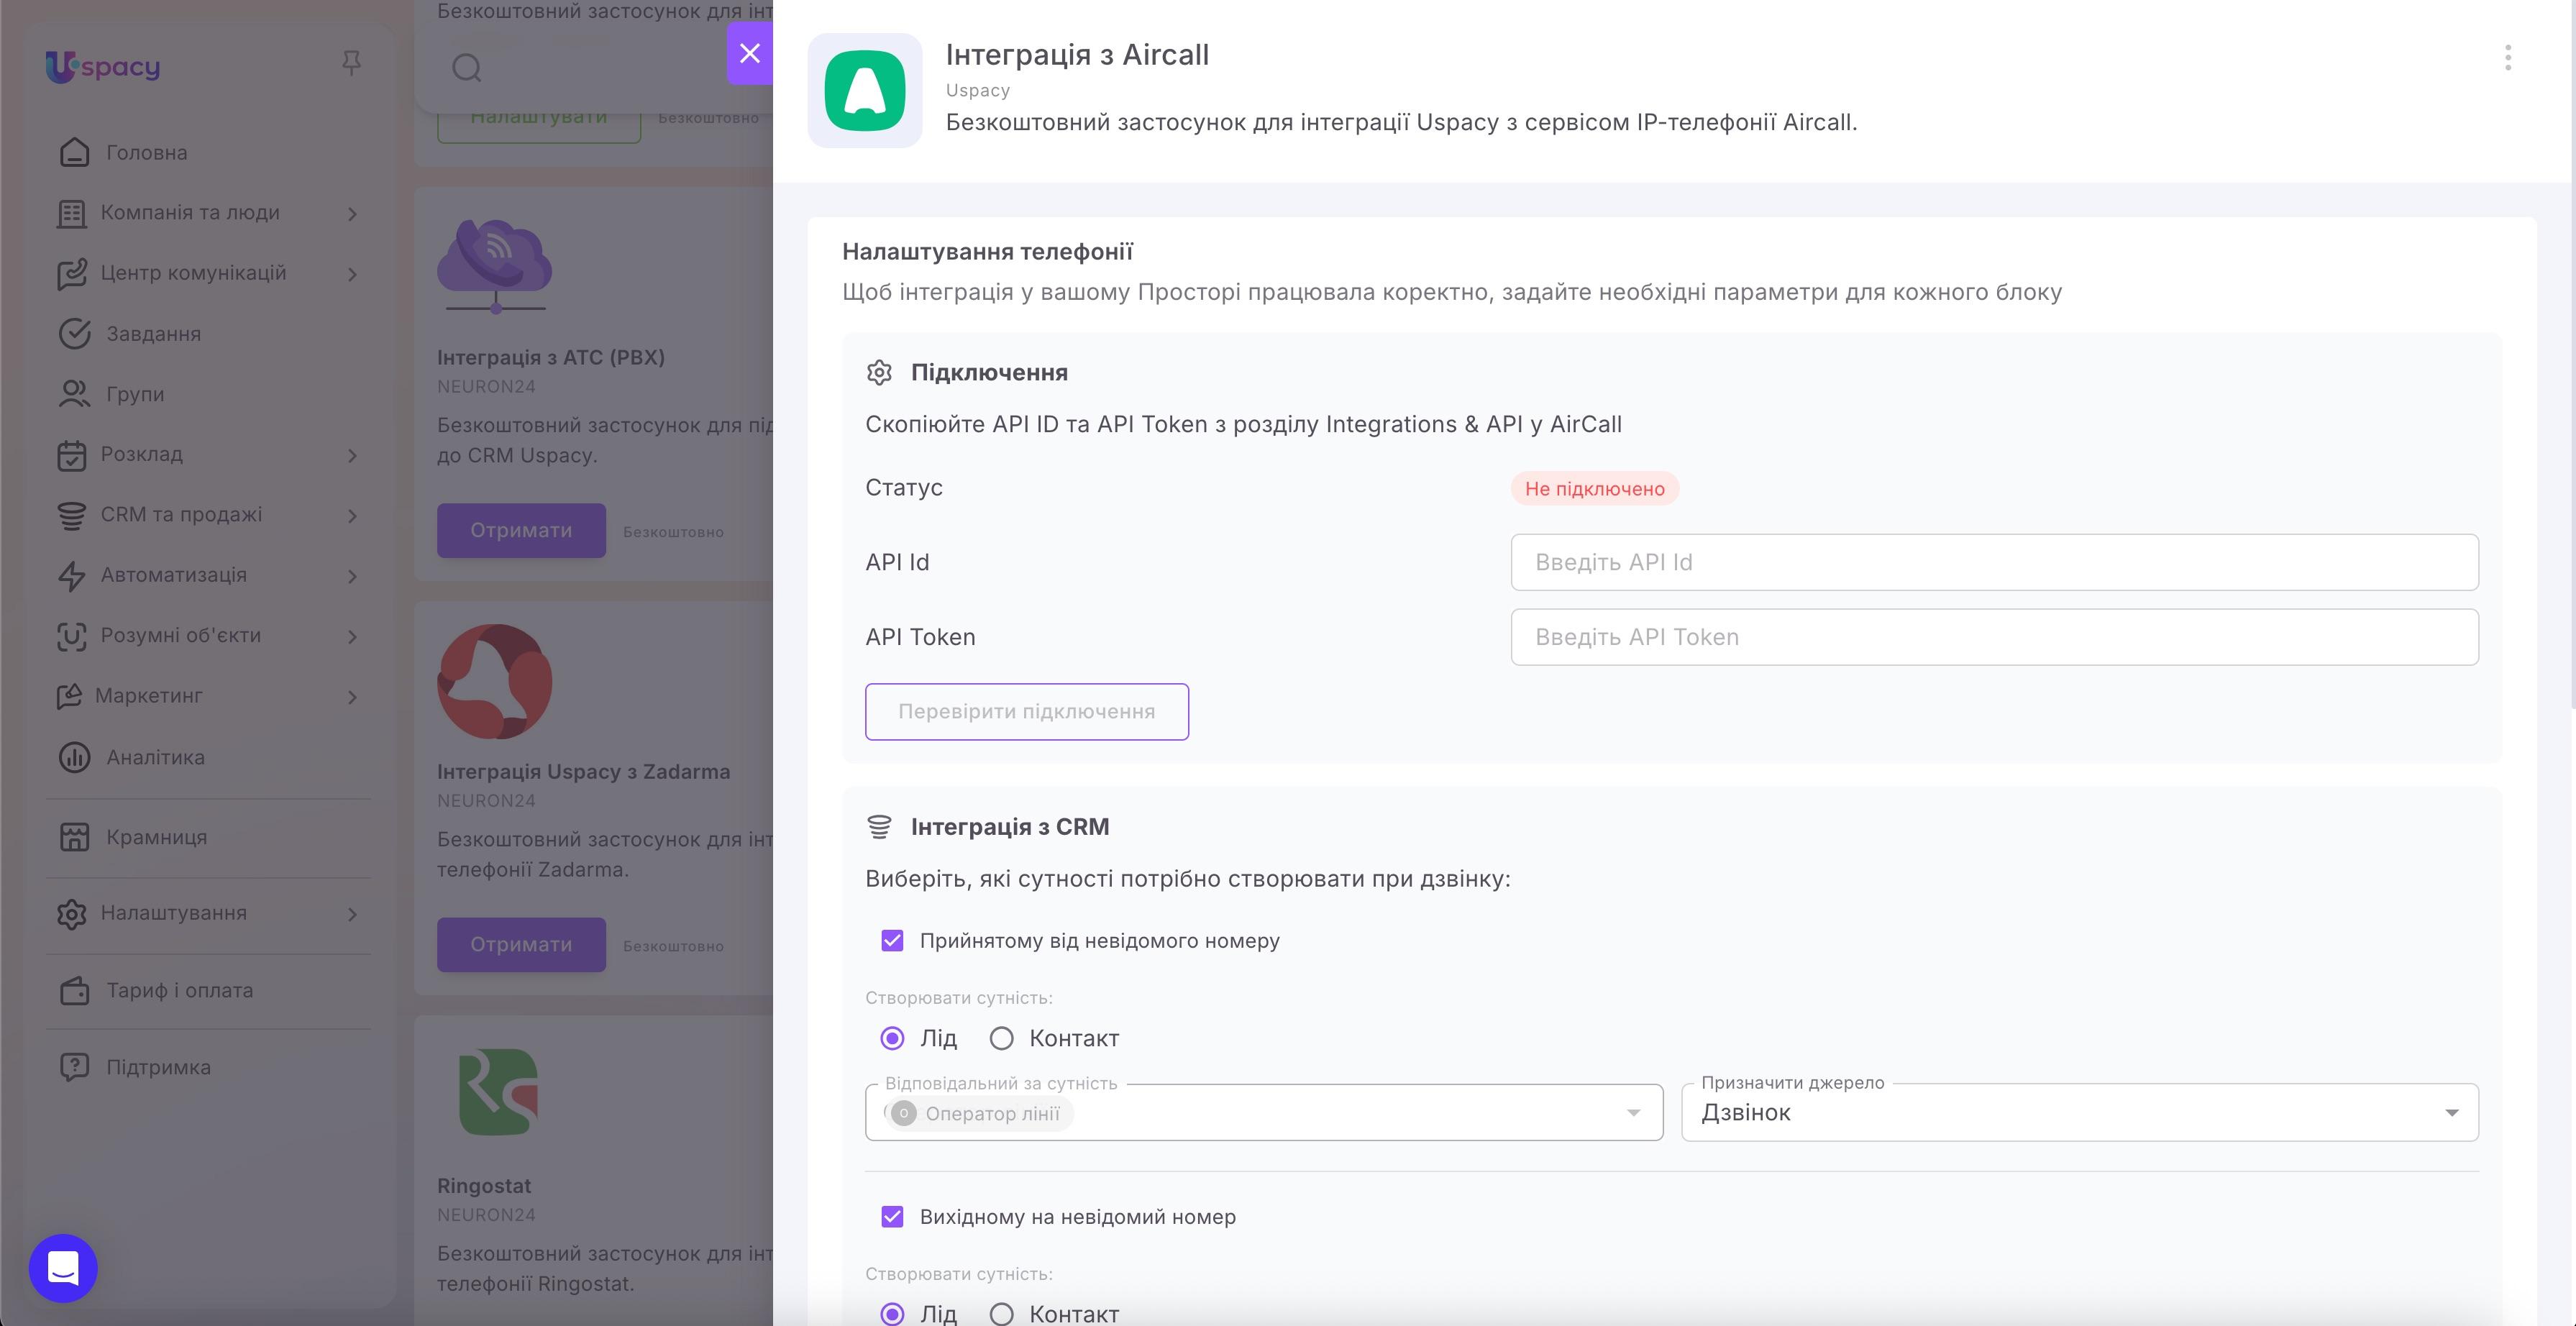The width and height of the screenshot is (2576, 1326).
Task: Click the Інтеграція з CRM stack icon
Action: [x=879, y=827]
